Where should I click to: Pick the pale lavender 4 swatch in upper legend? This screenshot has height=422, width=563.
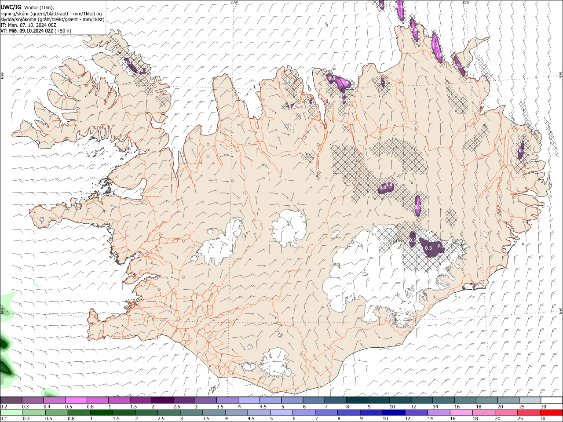pos(249,400)
